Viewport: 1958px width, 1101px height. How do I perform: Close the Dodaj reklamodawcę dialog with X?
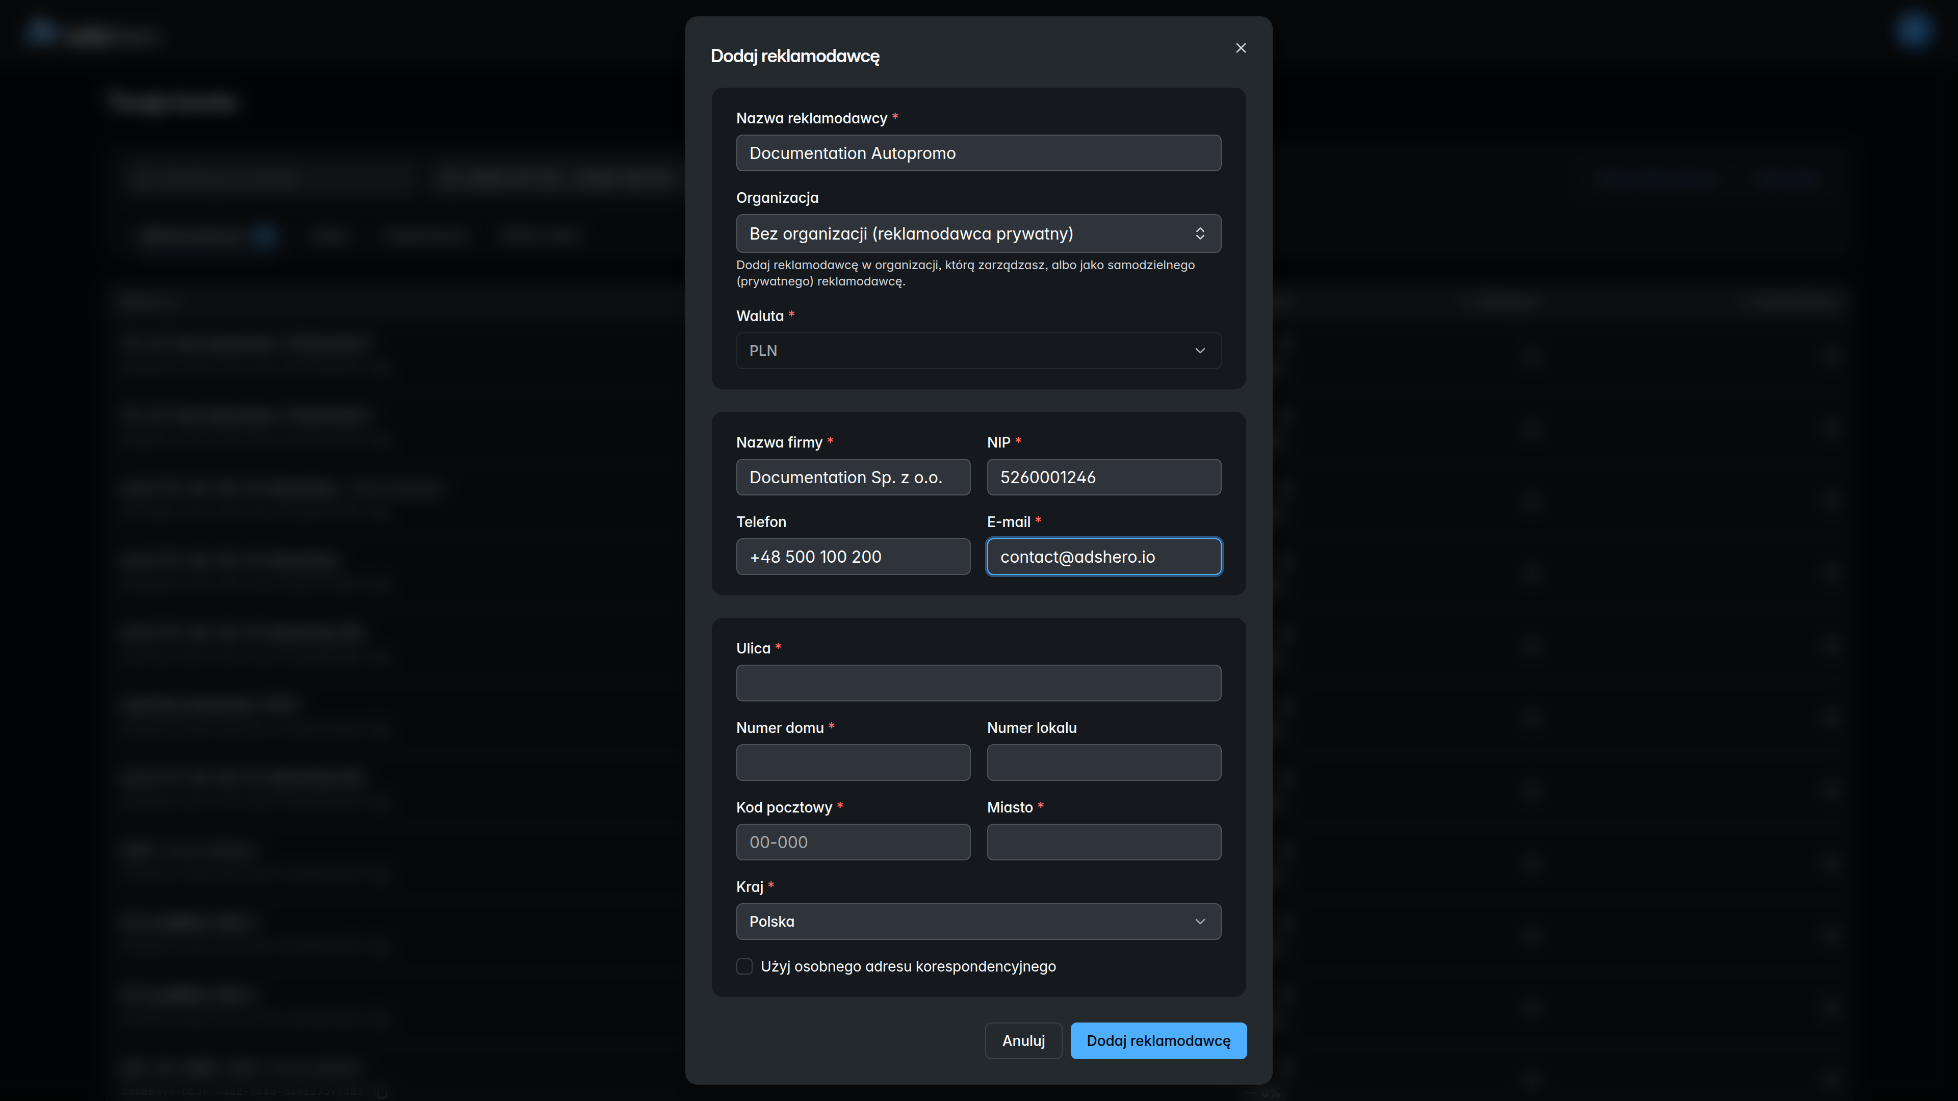point(1241,48)
